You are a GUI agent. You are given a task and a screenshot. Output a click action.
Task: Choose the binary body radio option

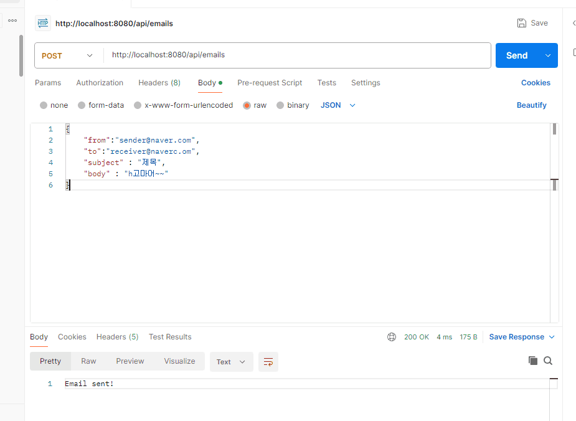click(x=280, y=105)
